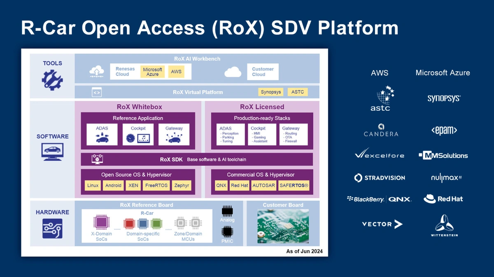
Task: Click the black PMIC chip icon
Action: click(227, 232)
